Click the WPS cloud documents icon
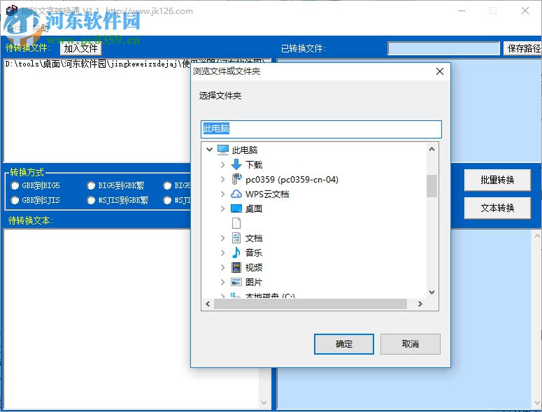This screenshot has width=542, height=412. [x=236, y=194]
